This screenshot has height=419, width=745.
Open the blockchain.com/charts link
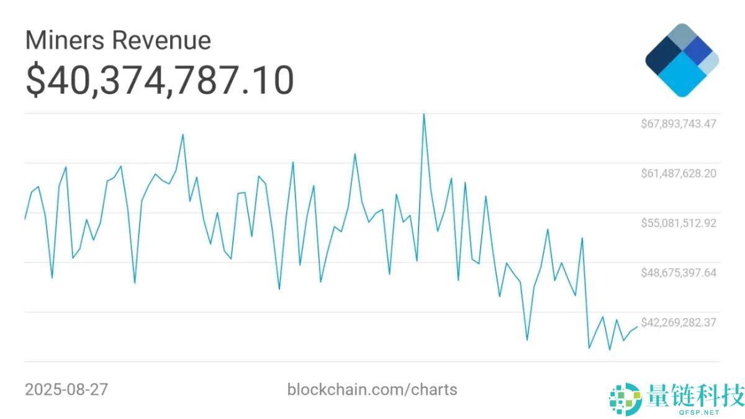click(x=372, y=390)
